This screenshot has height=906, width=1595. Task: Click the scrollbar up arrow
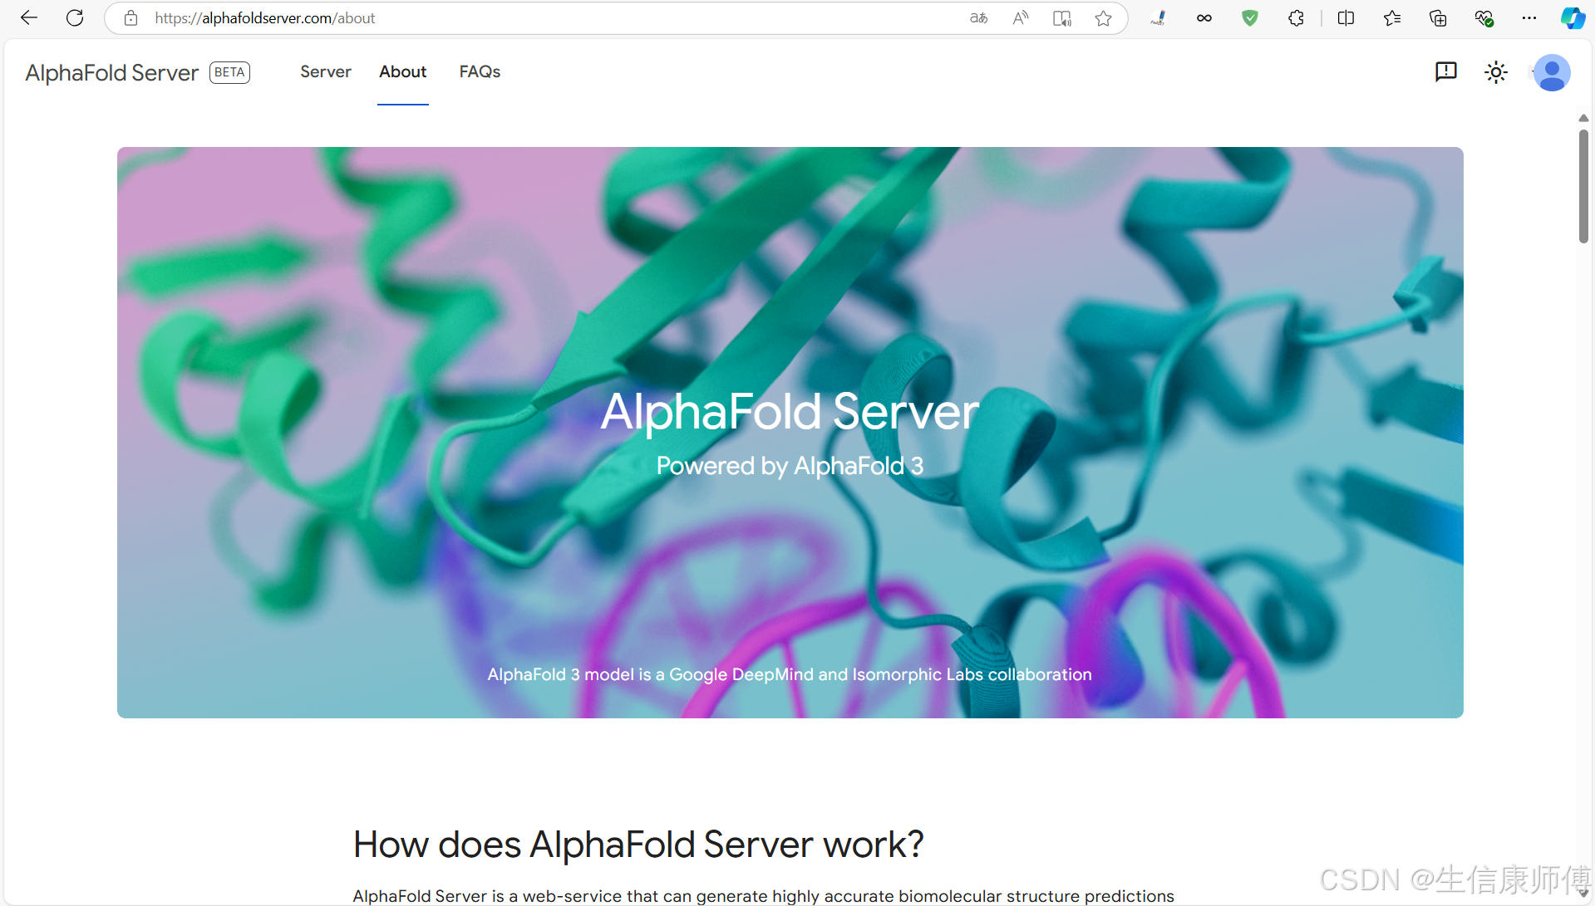1583,118
